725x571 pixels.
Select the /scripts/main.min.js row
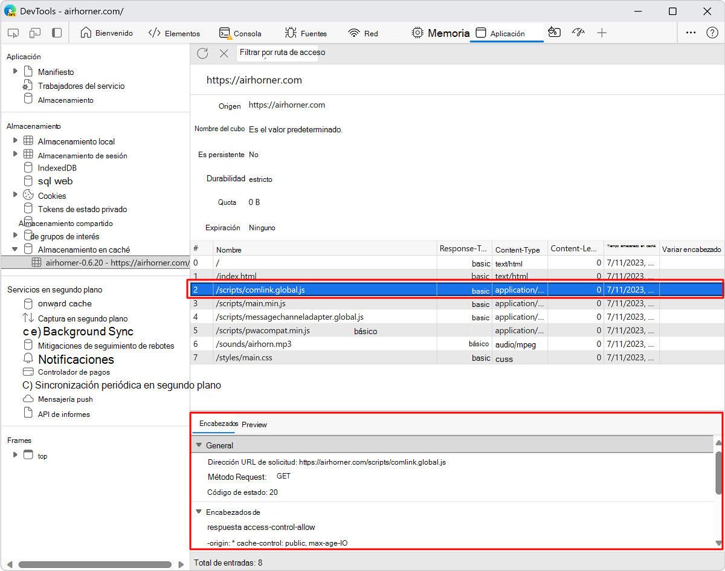click(456, 303)
